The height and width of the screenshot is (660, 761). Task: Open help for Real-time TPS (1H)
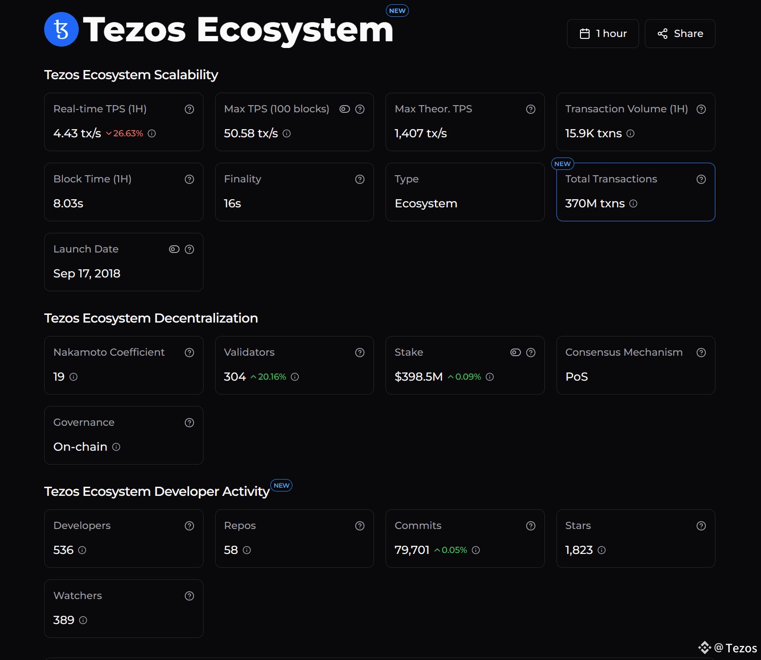(190, 109)
